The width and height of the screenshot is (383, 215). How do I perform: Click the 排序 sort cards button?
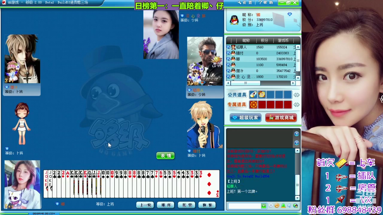pyautogui.click(x=166, y=205)
